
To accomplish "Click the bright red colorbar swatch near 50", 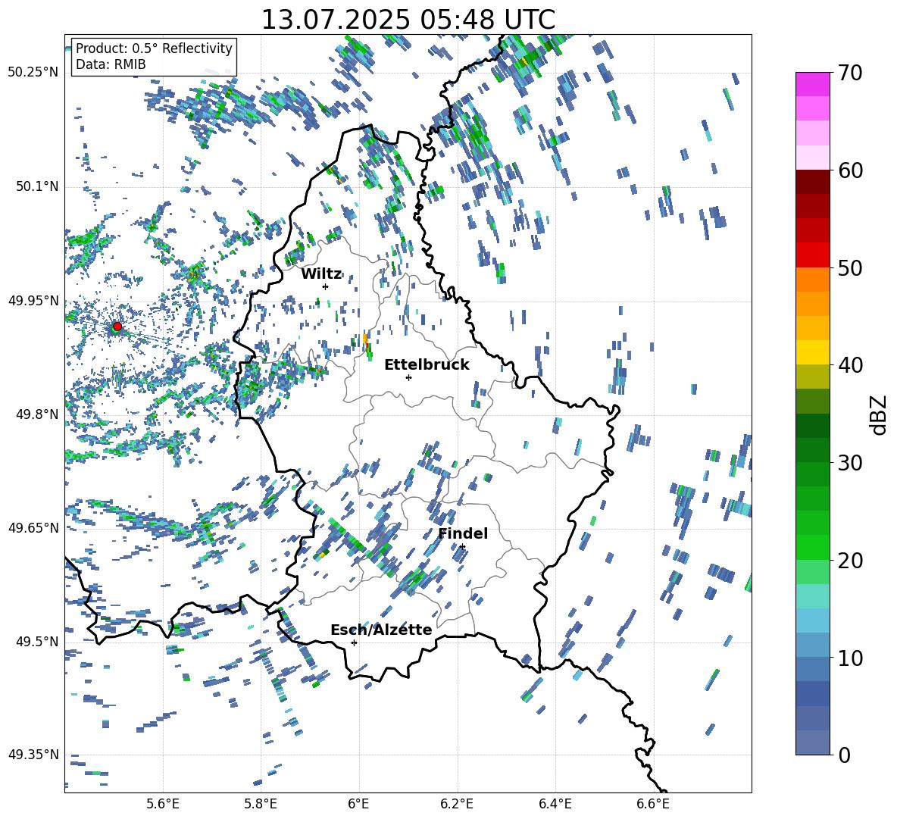I will [x=812, y=255].
